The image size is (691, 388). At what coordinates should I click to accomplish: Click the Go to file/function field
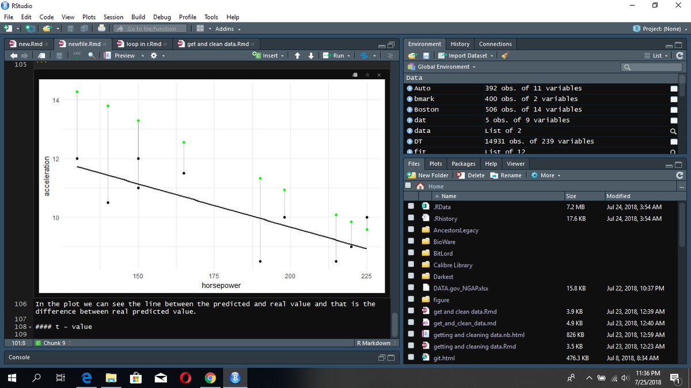pyautogui.click(x=150, y=29)
